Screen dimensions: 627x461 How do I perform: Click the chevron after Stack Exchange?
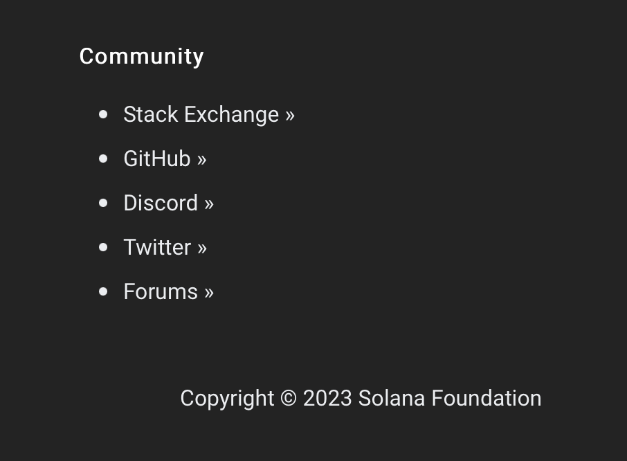click(x=289, y=114)
